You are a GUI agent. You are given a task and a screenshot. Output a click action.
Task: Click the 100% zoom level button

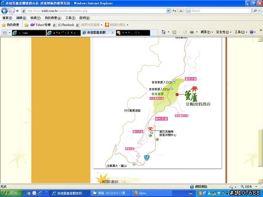pos(246,186)
